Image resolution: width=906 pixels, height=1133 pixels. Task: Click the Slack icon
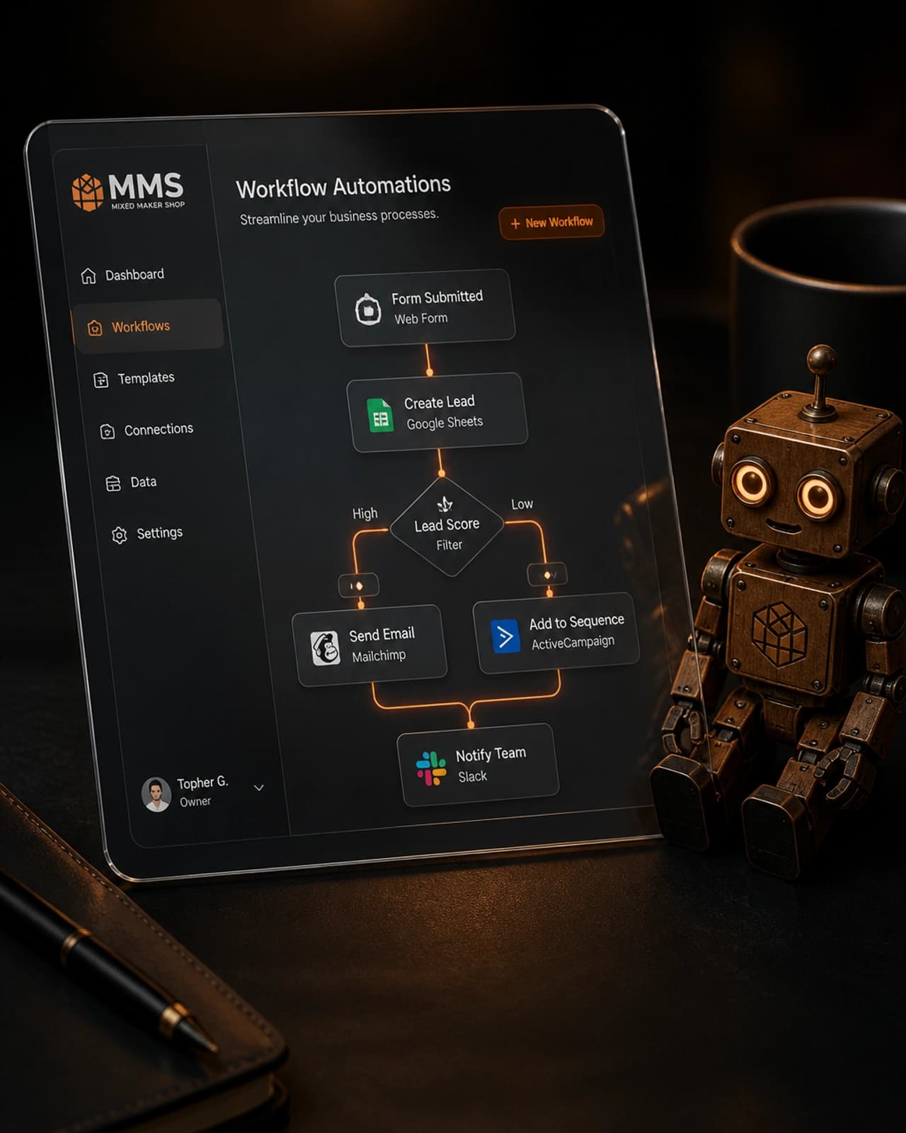(x=431, y=768)
